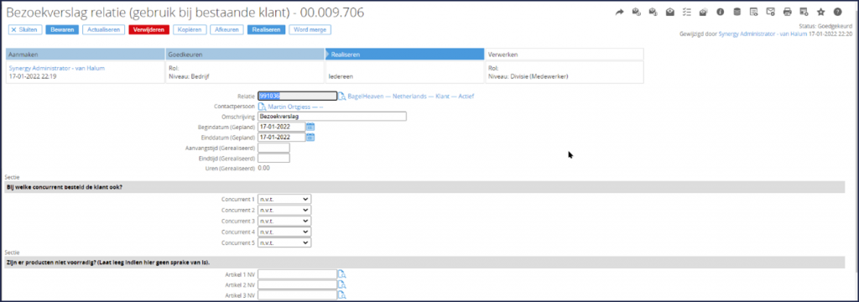Open Begindatum (Gepland) calendar picker
The height and width of the screenshot is (302, 859).
point(310,128)
